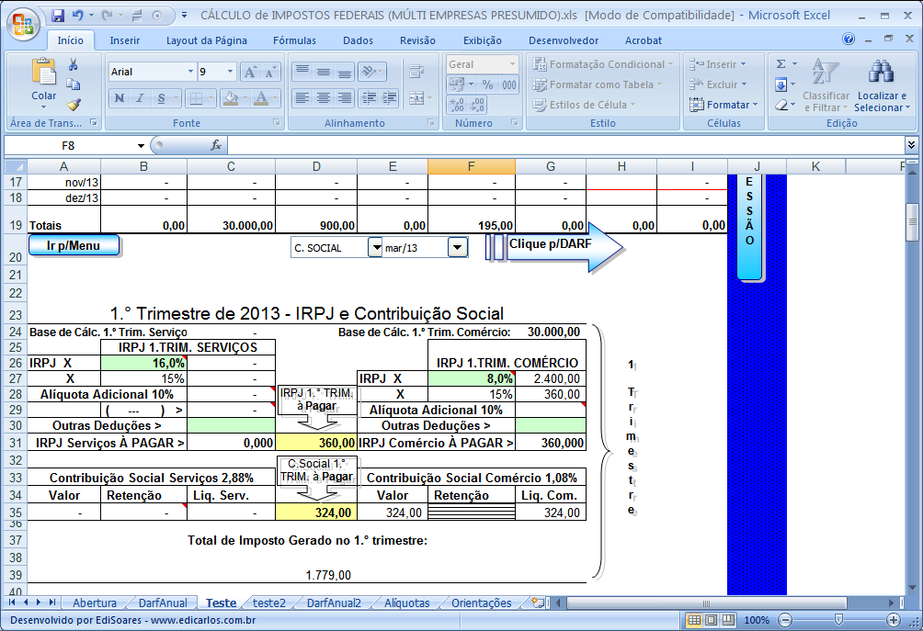This screenshot has width=923, height=631.
Task: Click the zoom slider in status bar
Action: coord(838,621)
